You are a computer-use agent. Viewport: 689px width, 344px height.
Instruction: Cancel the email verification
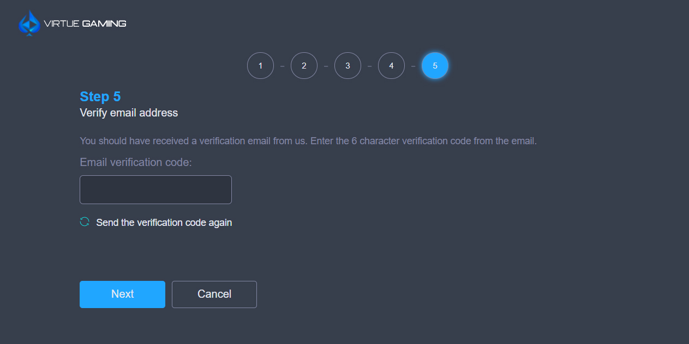tap(214, 294)
